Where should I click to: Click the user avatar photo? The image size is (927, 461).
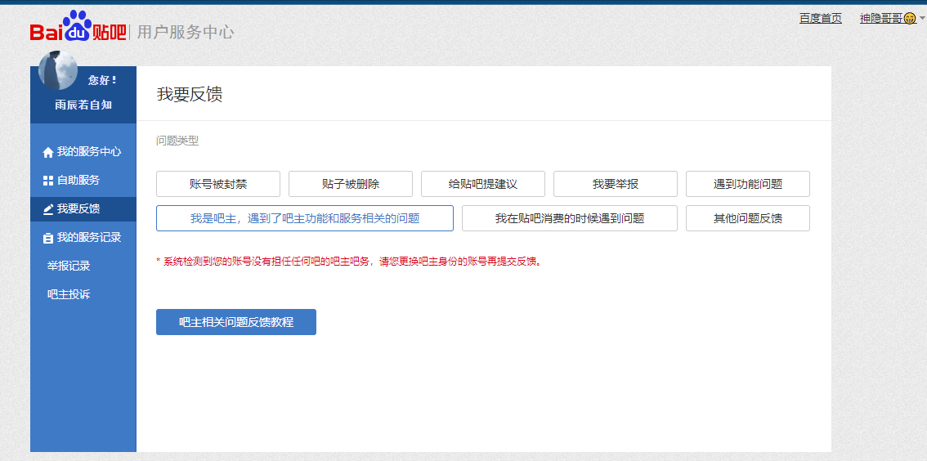pyautogui.click(x=58, y=71)
